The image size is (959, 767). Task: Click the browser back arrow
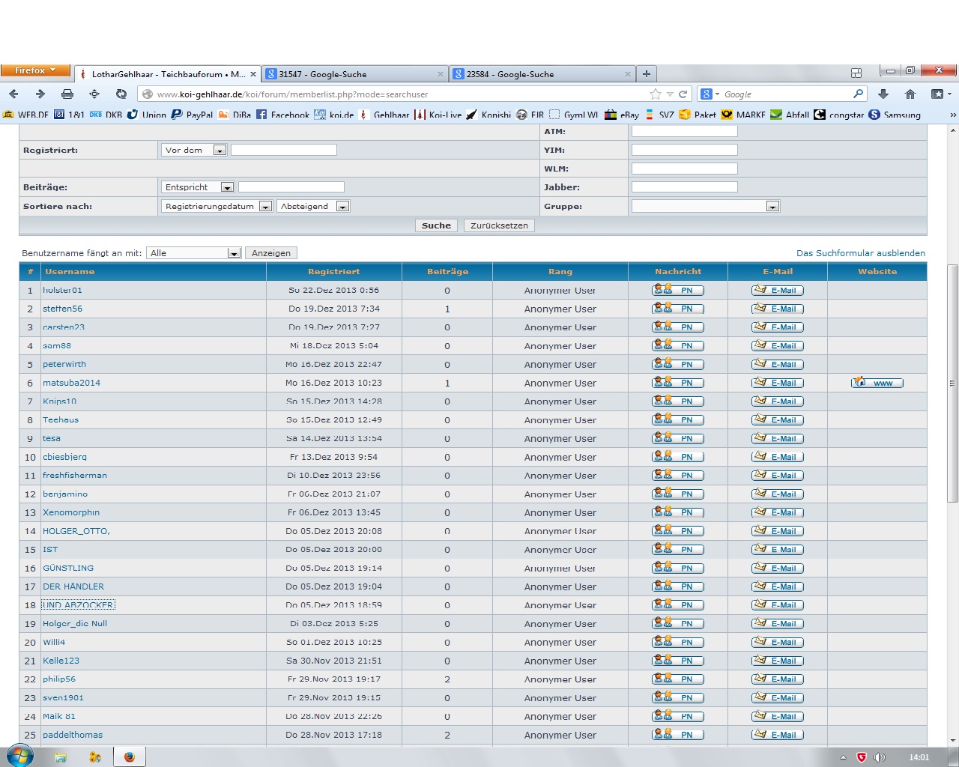(x=13, y=94)
